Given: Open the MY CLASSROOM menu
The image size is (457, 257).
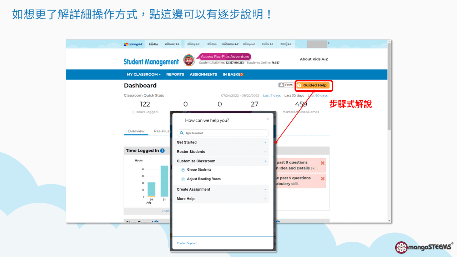Looking at the screenshot, I should coord(144,74).
